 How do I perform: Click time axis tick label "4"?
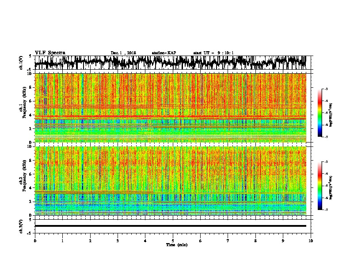145,241
